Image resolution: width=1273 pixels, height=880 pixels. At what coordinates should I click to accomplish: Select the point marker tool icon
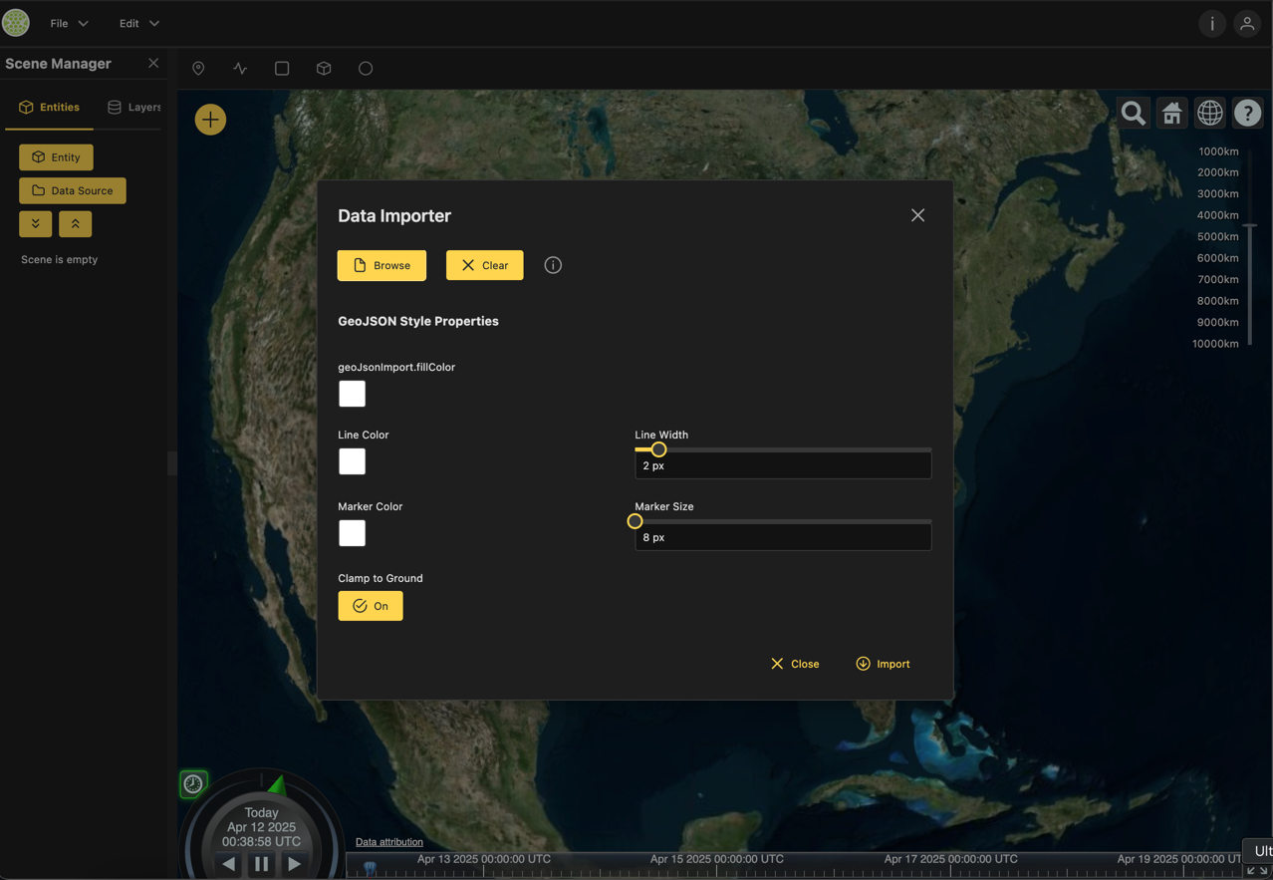coord(198,69)
